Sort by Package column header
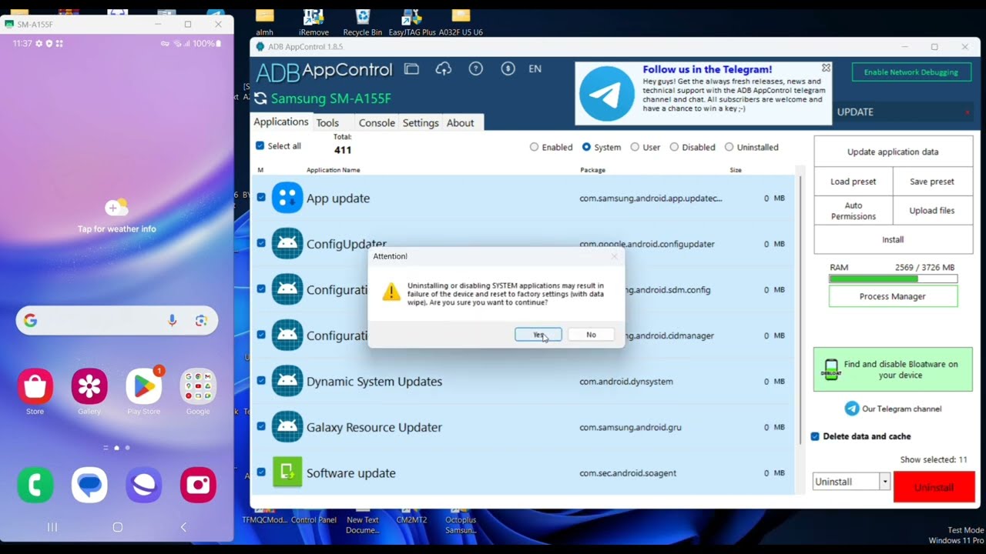Viewport: 986px width, 554px height. 593,170
